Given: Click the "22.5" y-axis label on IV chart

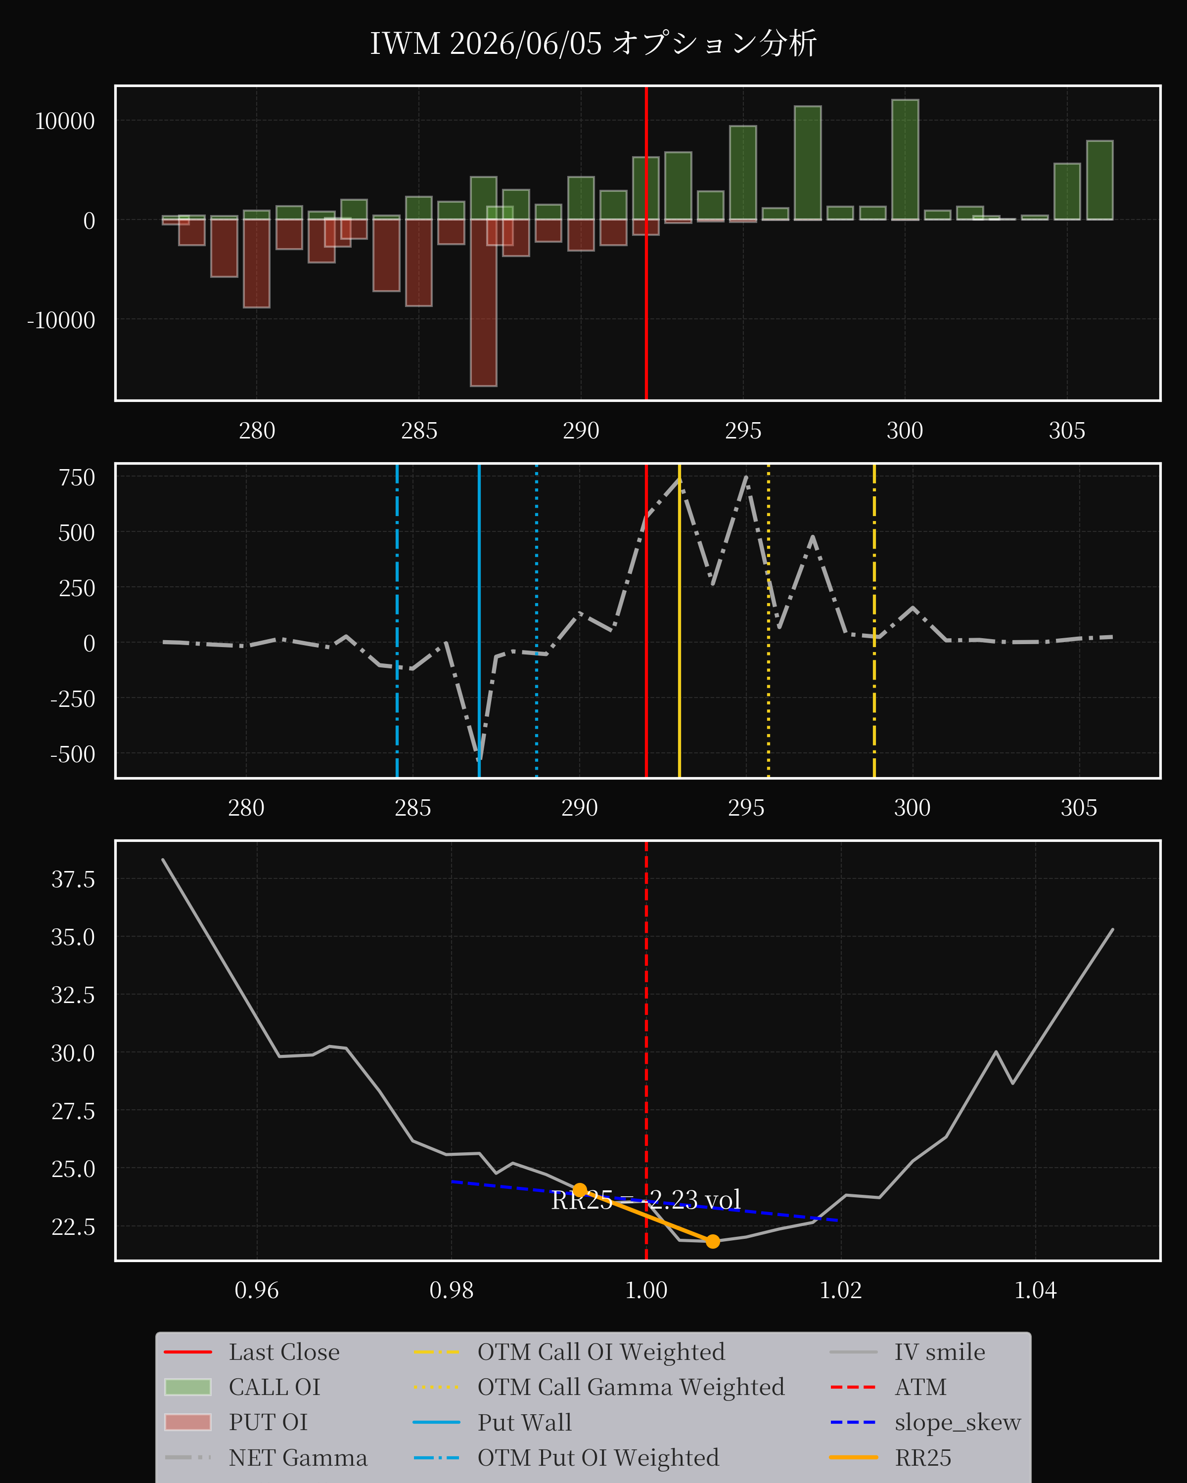Looking at the screenshot, I should pos(73,1226).
